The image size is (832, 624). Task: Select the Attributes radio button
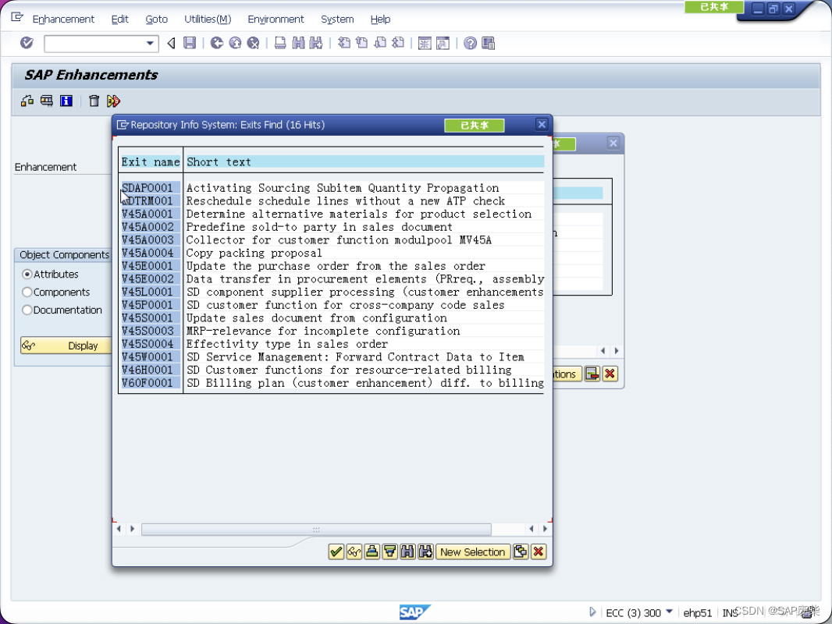point(27,274)
